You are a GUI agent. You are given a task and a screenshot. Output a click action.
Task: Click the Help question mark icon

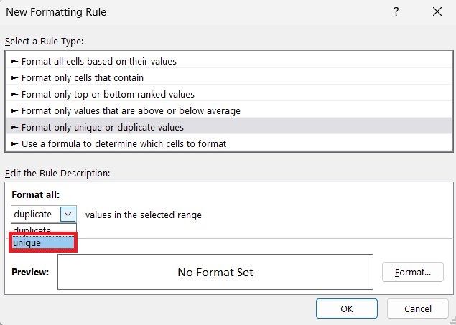396,12
